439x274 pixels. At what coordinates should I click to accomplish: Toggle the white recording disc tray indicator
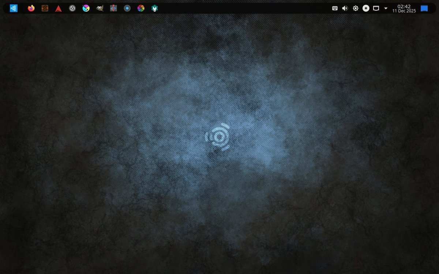click(366, 8)
